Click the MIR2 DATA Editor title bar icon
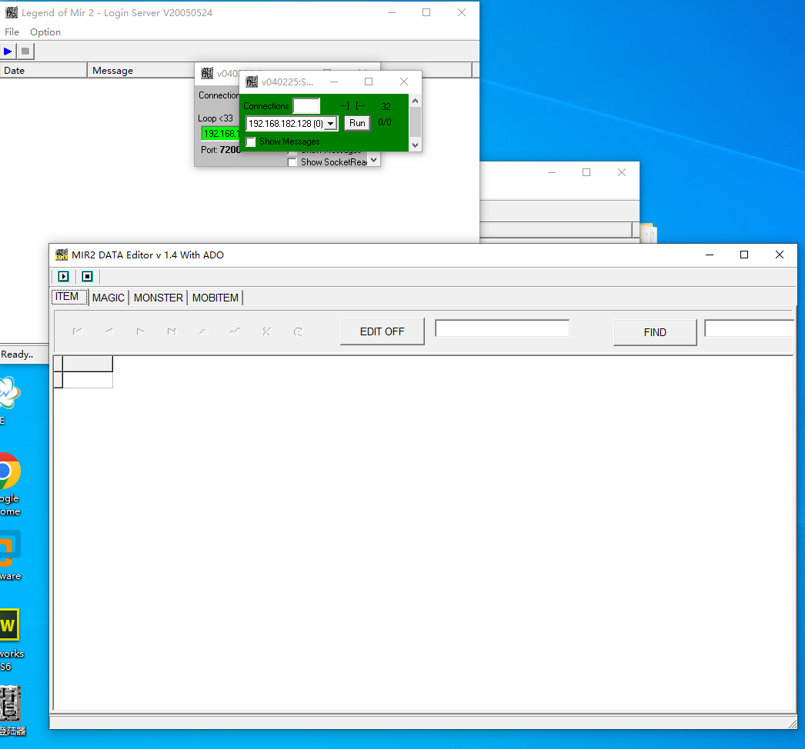This screenshot has height=749, width=805. [x=62, y=255]
